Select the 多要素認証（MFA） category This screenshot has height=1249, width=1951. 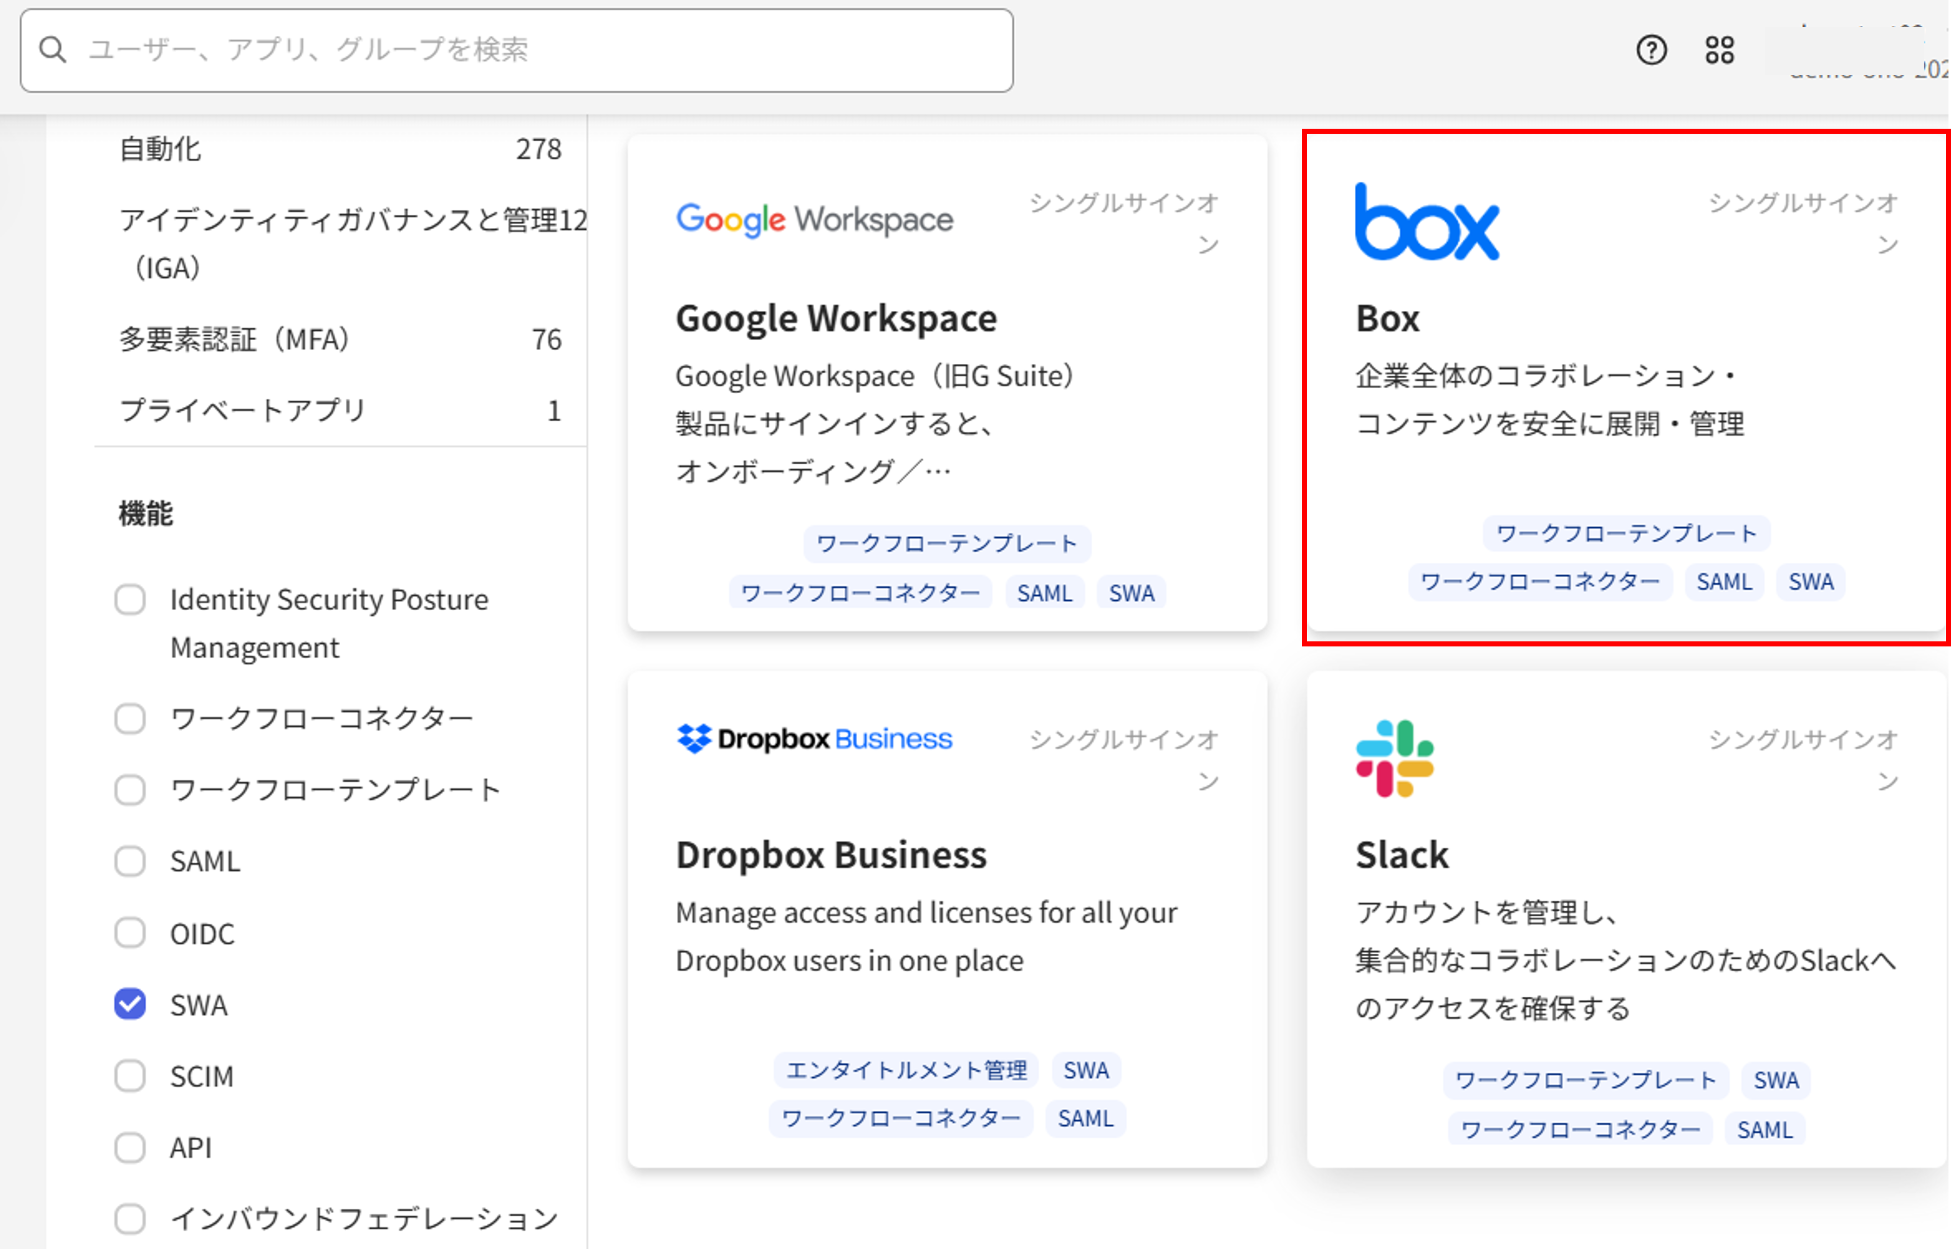coord(235,339)
